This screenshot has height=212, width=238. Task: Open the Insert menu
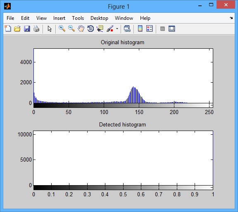[59, 18]
